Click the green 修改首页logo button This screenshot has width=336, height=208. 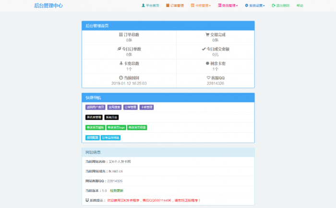coord(116,127)
